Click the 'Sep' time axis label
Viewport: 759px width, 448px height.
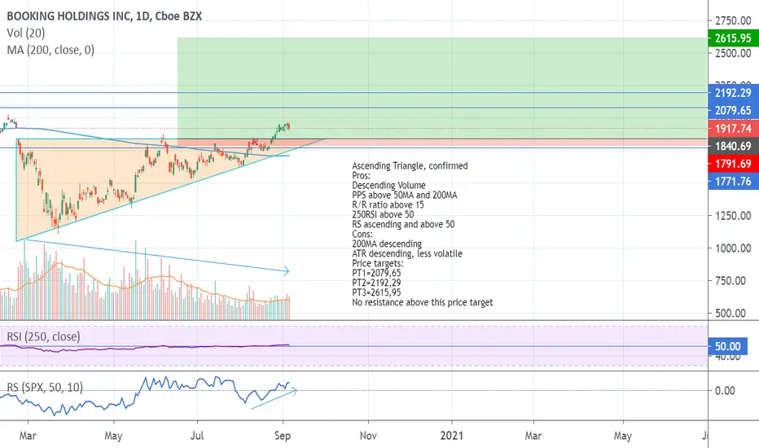click(283, 436)
